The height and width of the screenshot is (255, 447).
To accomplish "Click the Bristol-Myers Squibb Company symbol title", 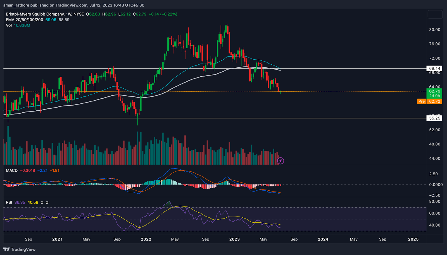I will pos(35,14).
